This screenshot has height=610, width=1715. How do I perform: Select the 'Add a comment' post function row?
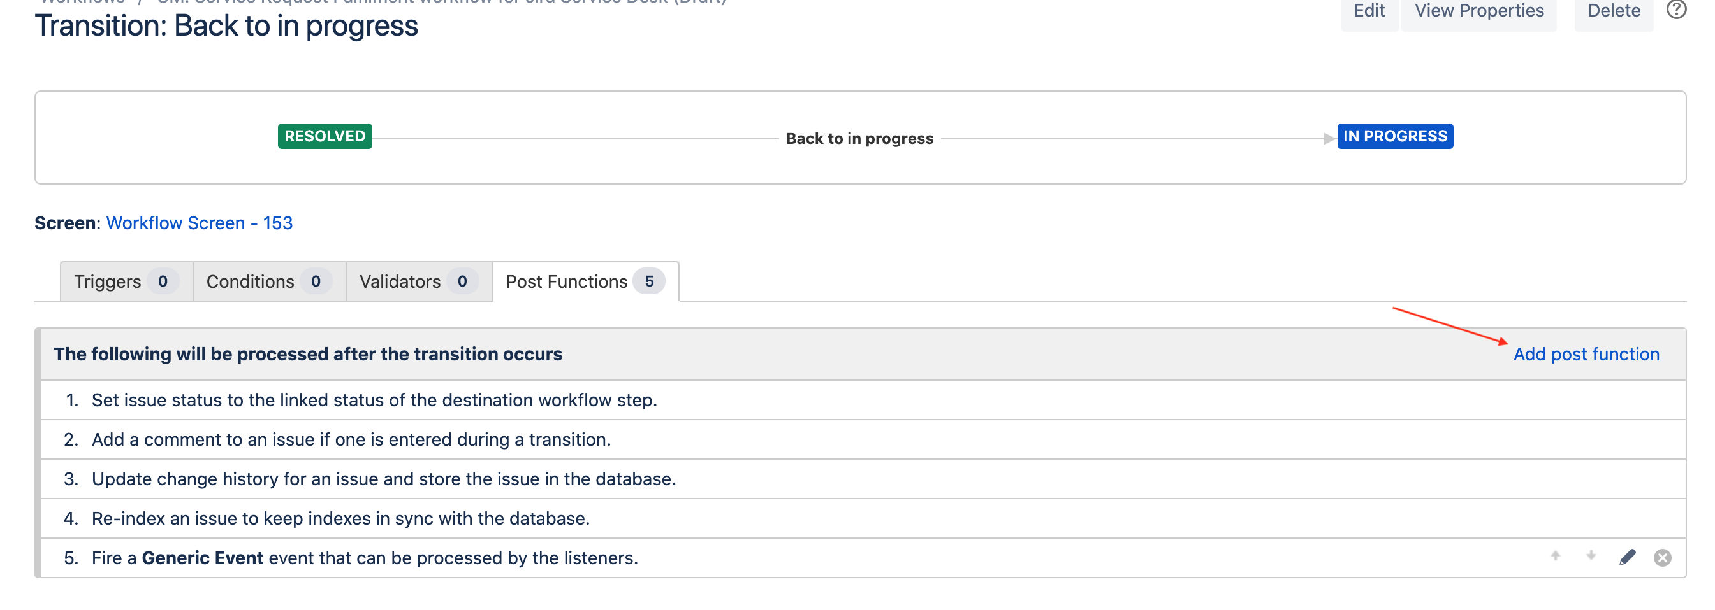point(351,439)
